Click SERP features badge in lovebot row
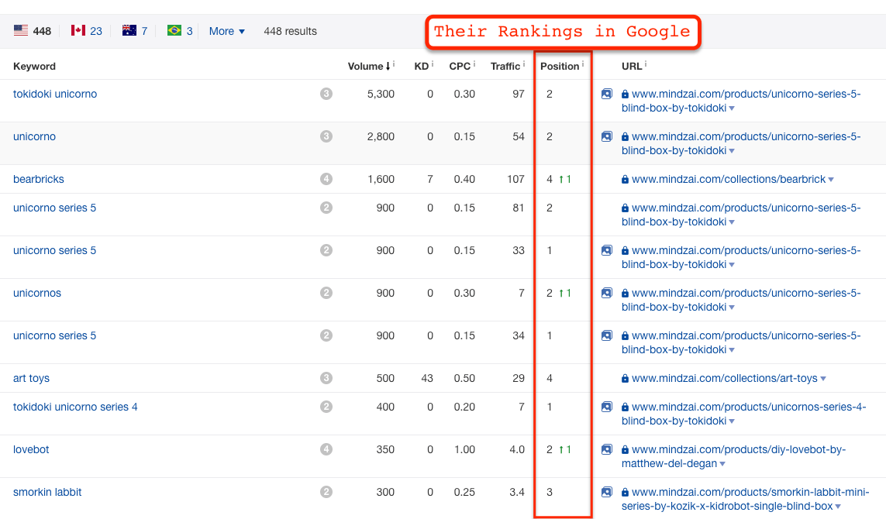Viewport: 886px width, 519px height. 326,449
